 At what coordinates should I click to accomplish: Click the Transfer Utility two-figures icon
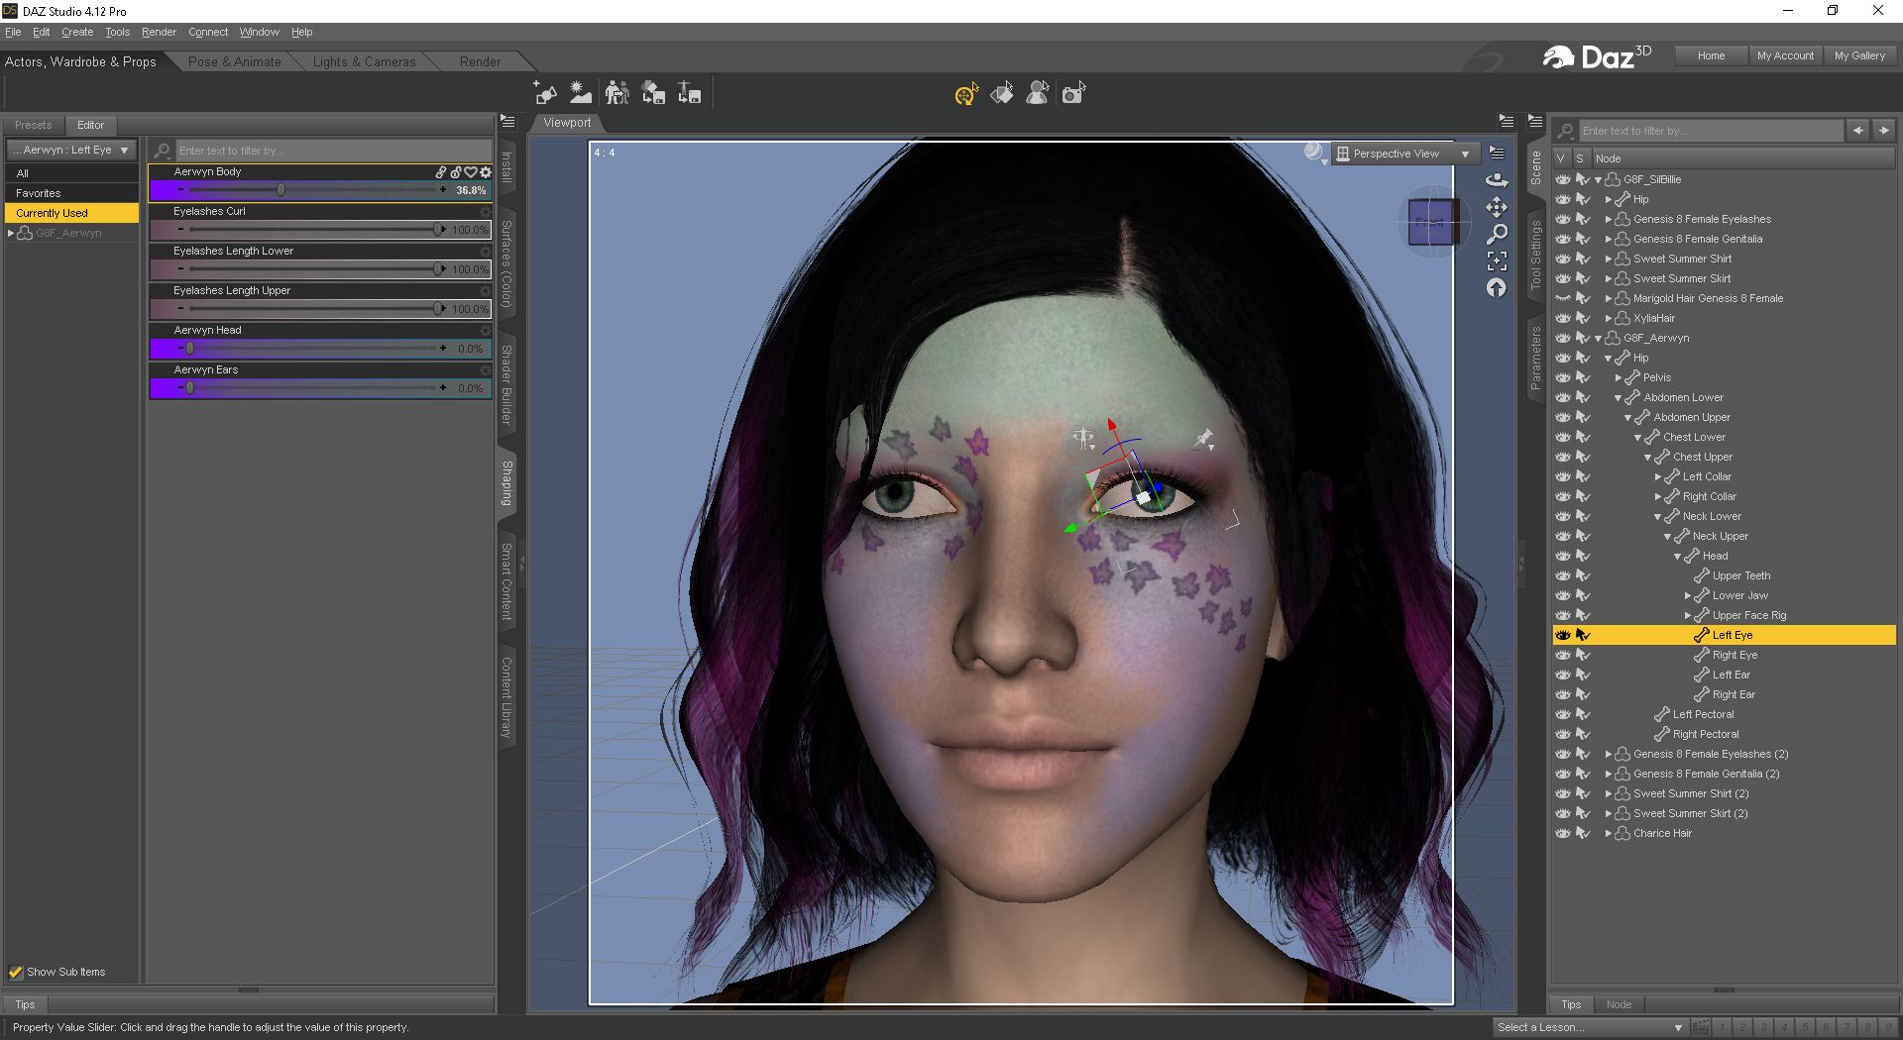[x=616, y=93]
